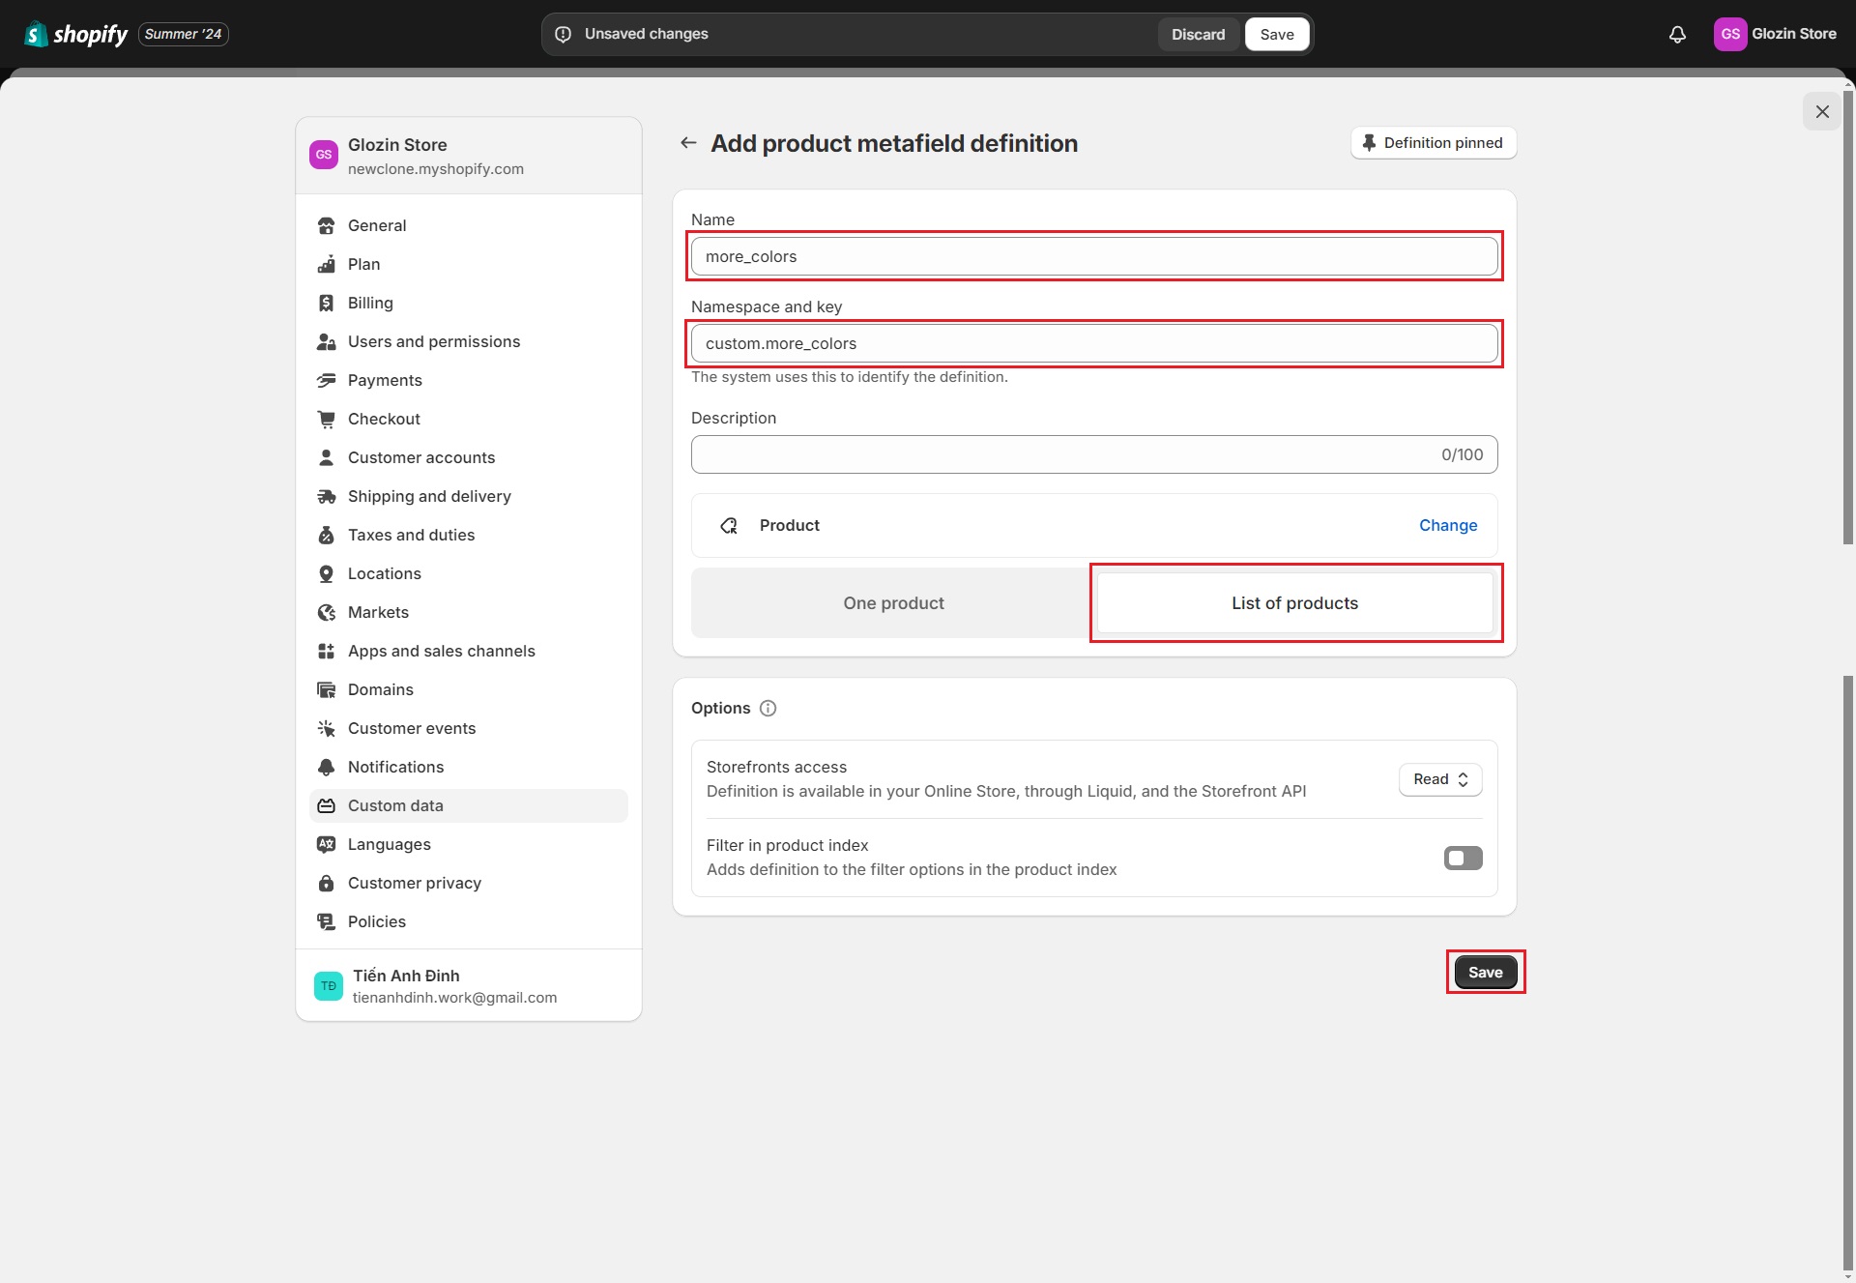The width and height of the screenshot is (1856, 1283).
Task: Click the Options info icon
Action: click(x=768, y=709)
